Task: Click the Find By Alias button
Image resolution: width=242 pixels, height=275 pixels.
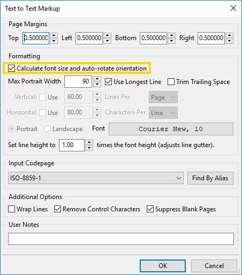Action: coord(210,178)
